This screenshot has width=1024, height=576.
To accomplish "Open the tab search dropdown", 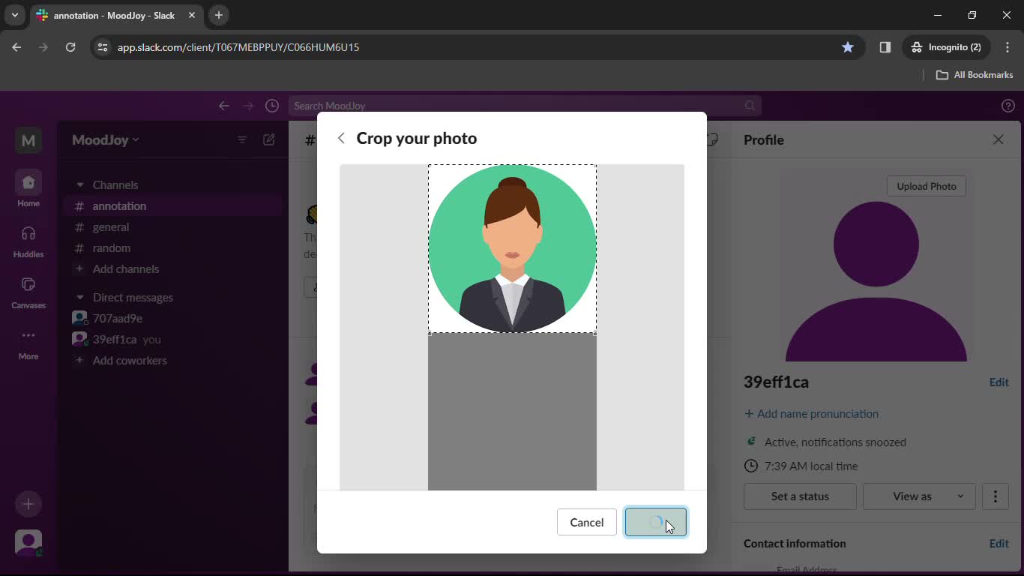I will [14, 15].
